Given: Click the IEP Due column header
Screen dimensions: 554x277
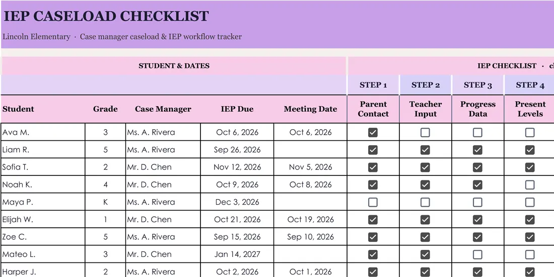Looking at the screenshot, I should (237, 109).
